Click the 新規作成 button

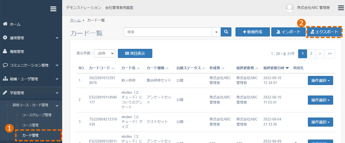tap(252, 32)
